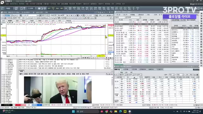This screenshot has width=203, height=114.
Task: Expand the 서울경제 node in news tree
Action: point(2,92)
